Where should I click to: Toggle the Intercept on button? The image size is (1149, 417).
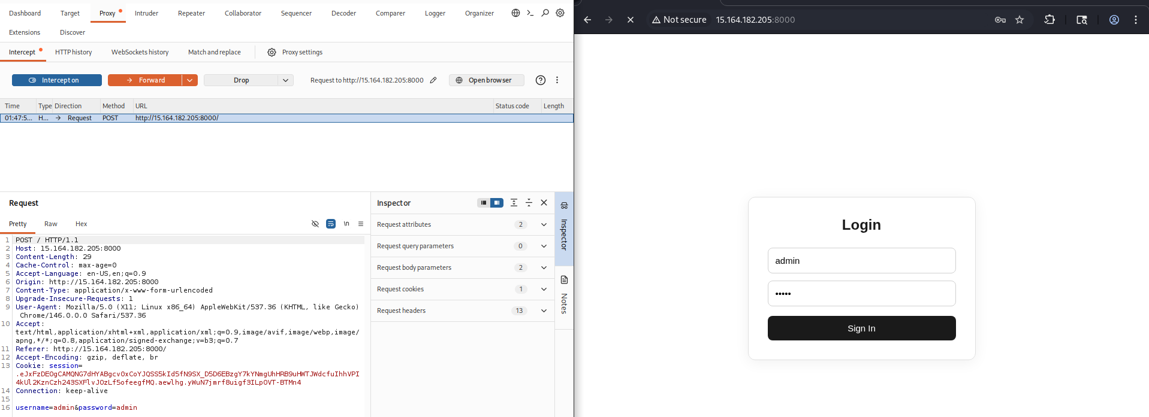(57, 80)
